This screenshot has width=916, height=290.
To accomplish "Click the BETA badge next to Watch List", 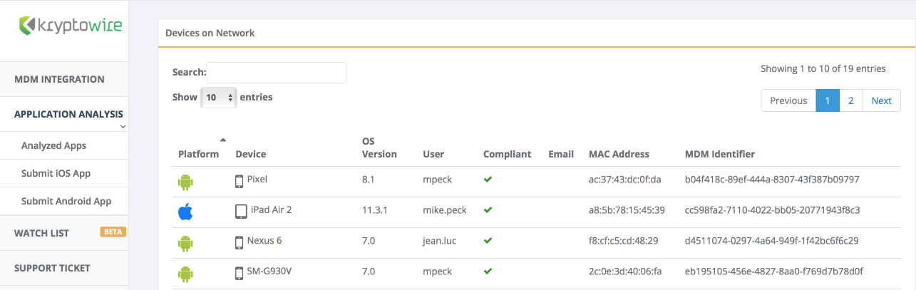I will [113, 232].
